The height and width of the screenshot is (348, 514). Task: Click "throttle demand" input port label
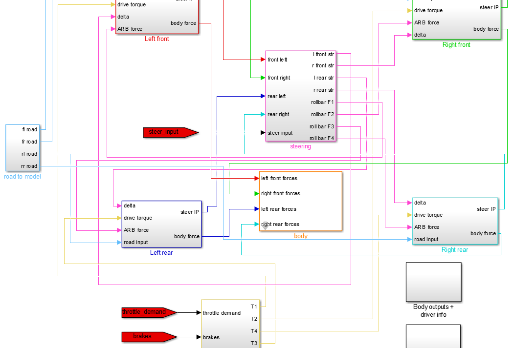(x=222, y=313)
